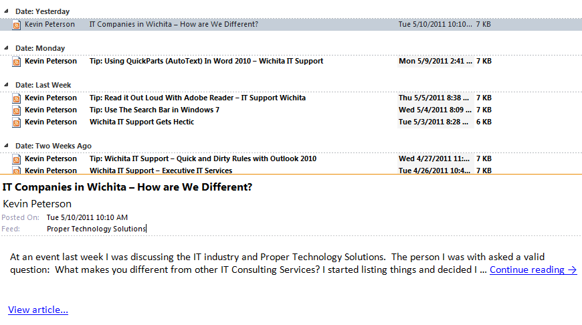The image size is (582, 325).
Task: Collapse the Date: Yesterday group
Action: (7, 11)
